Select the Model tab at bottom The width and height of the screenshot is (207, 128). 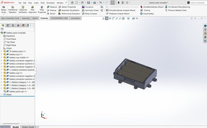pos(16,127)
